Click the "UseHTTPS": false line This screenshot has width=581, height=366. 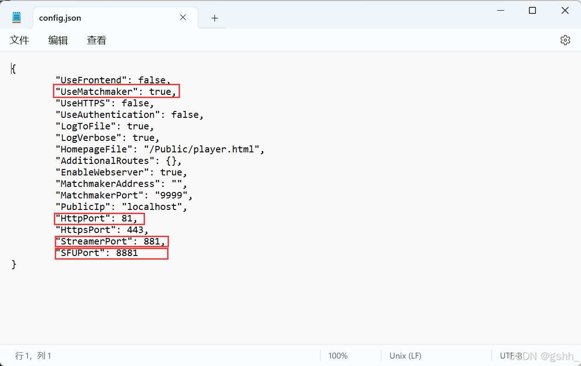(x=105, y=103)
